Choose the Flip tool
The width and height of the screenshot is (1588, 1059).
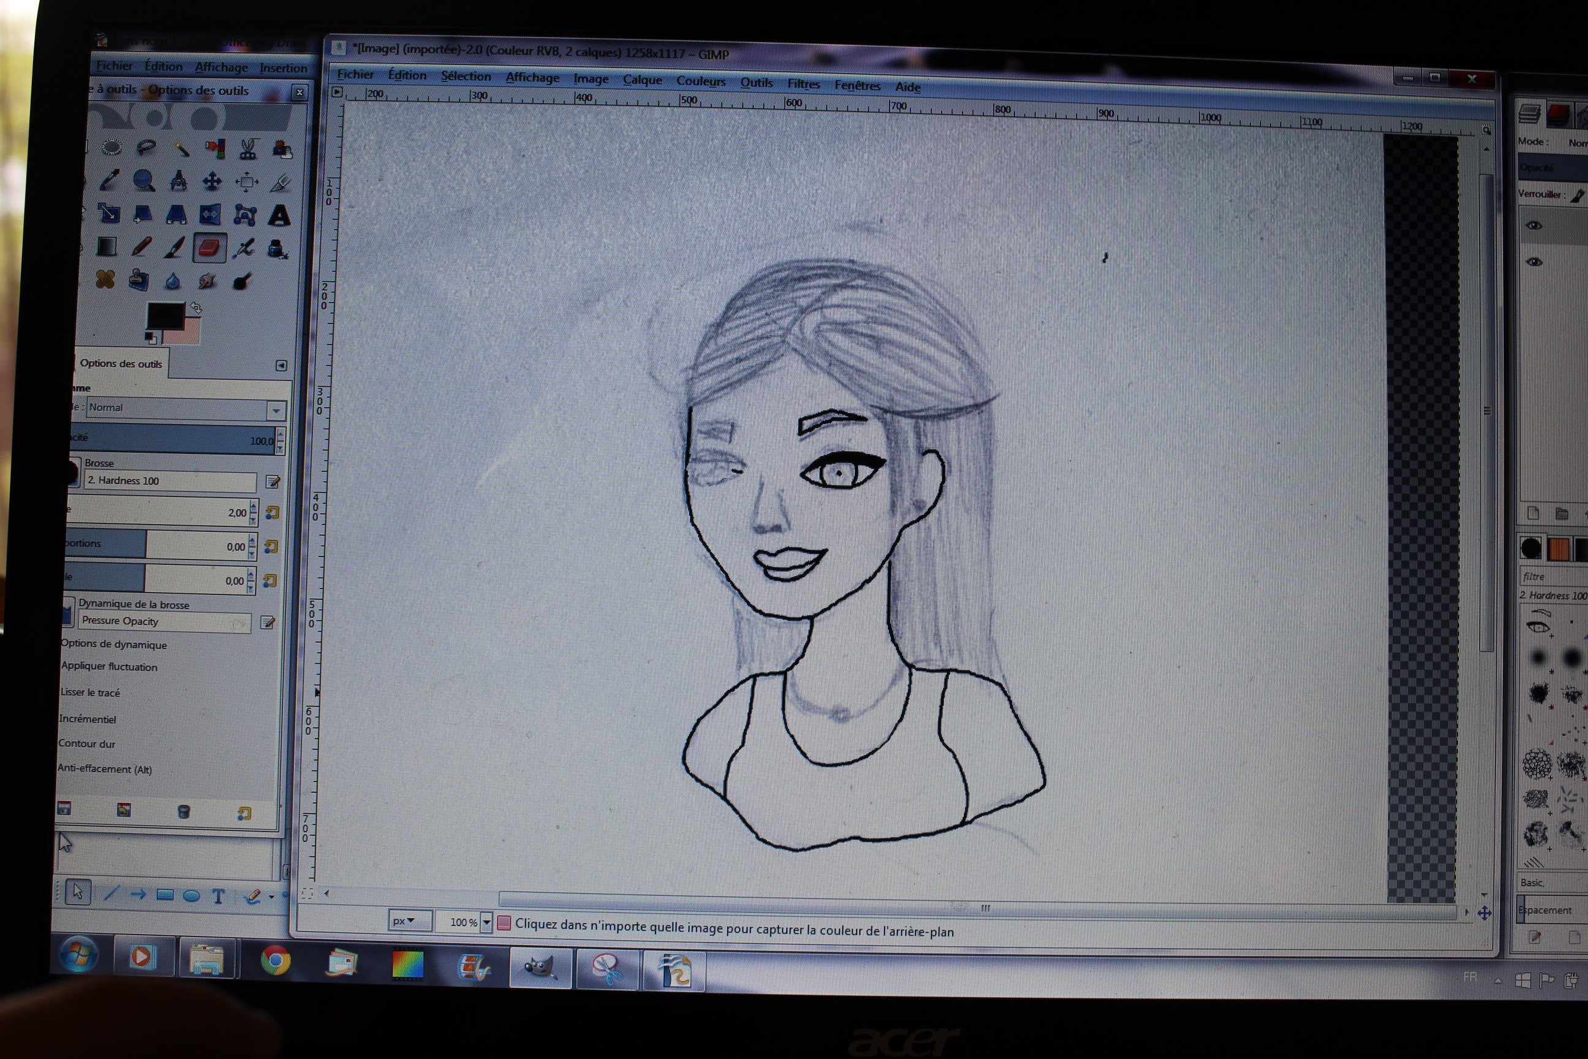point(210,216)
